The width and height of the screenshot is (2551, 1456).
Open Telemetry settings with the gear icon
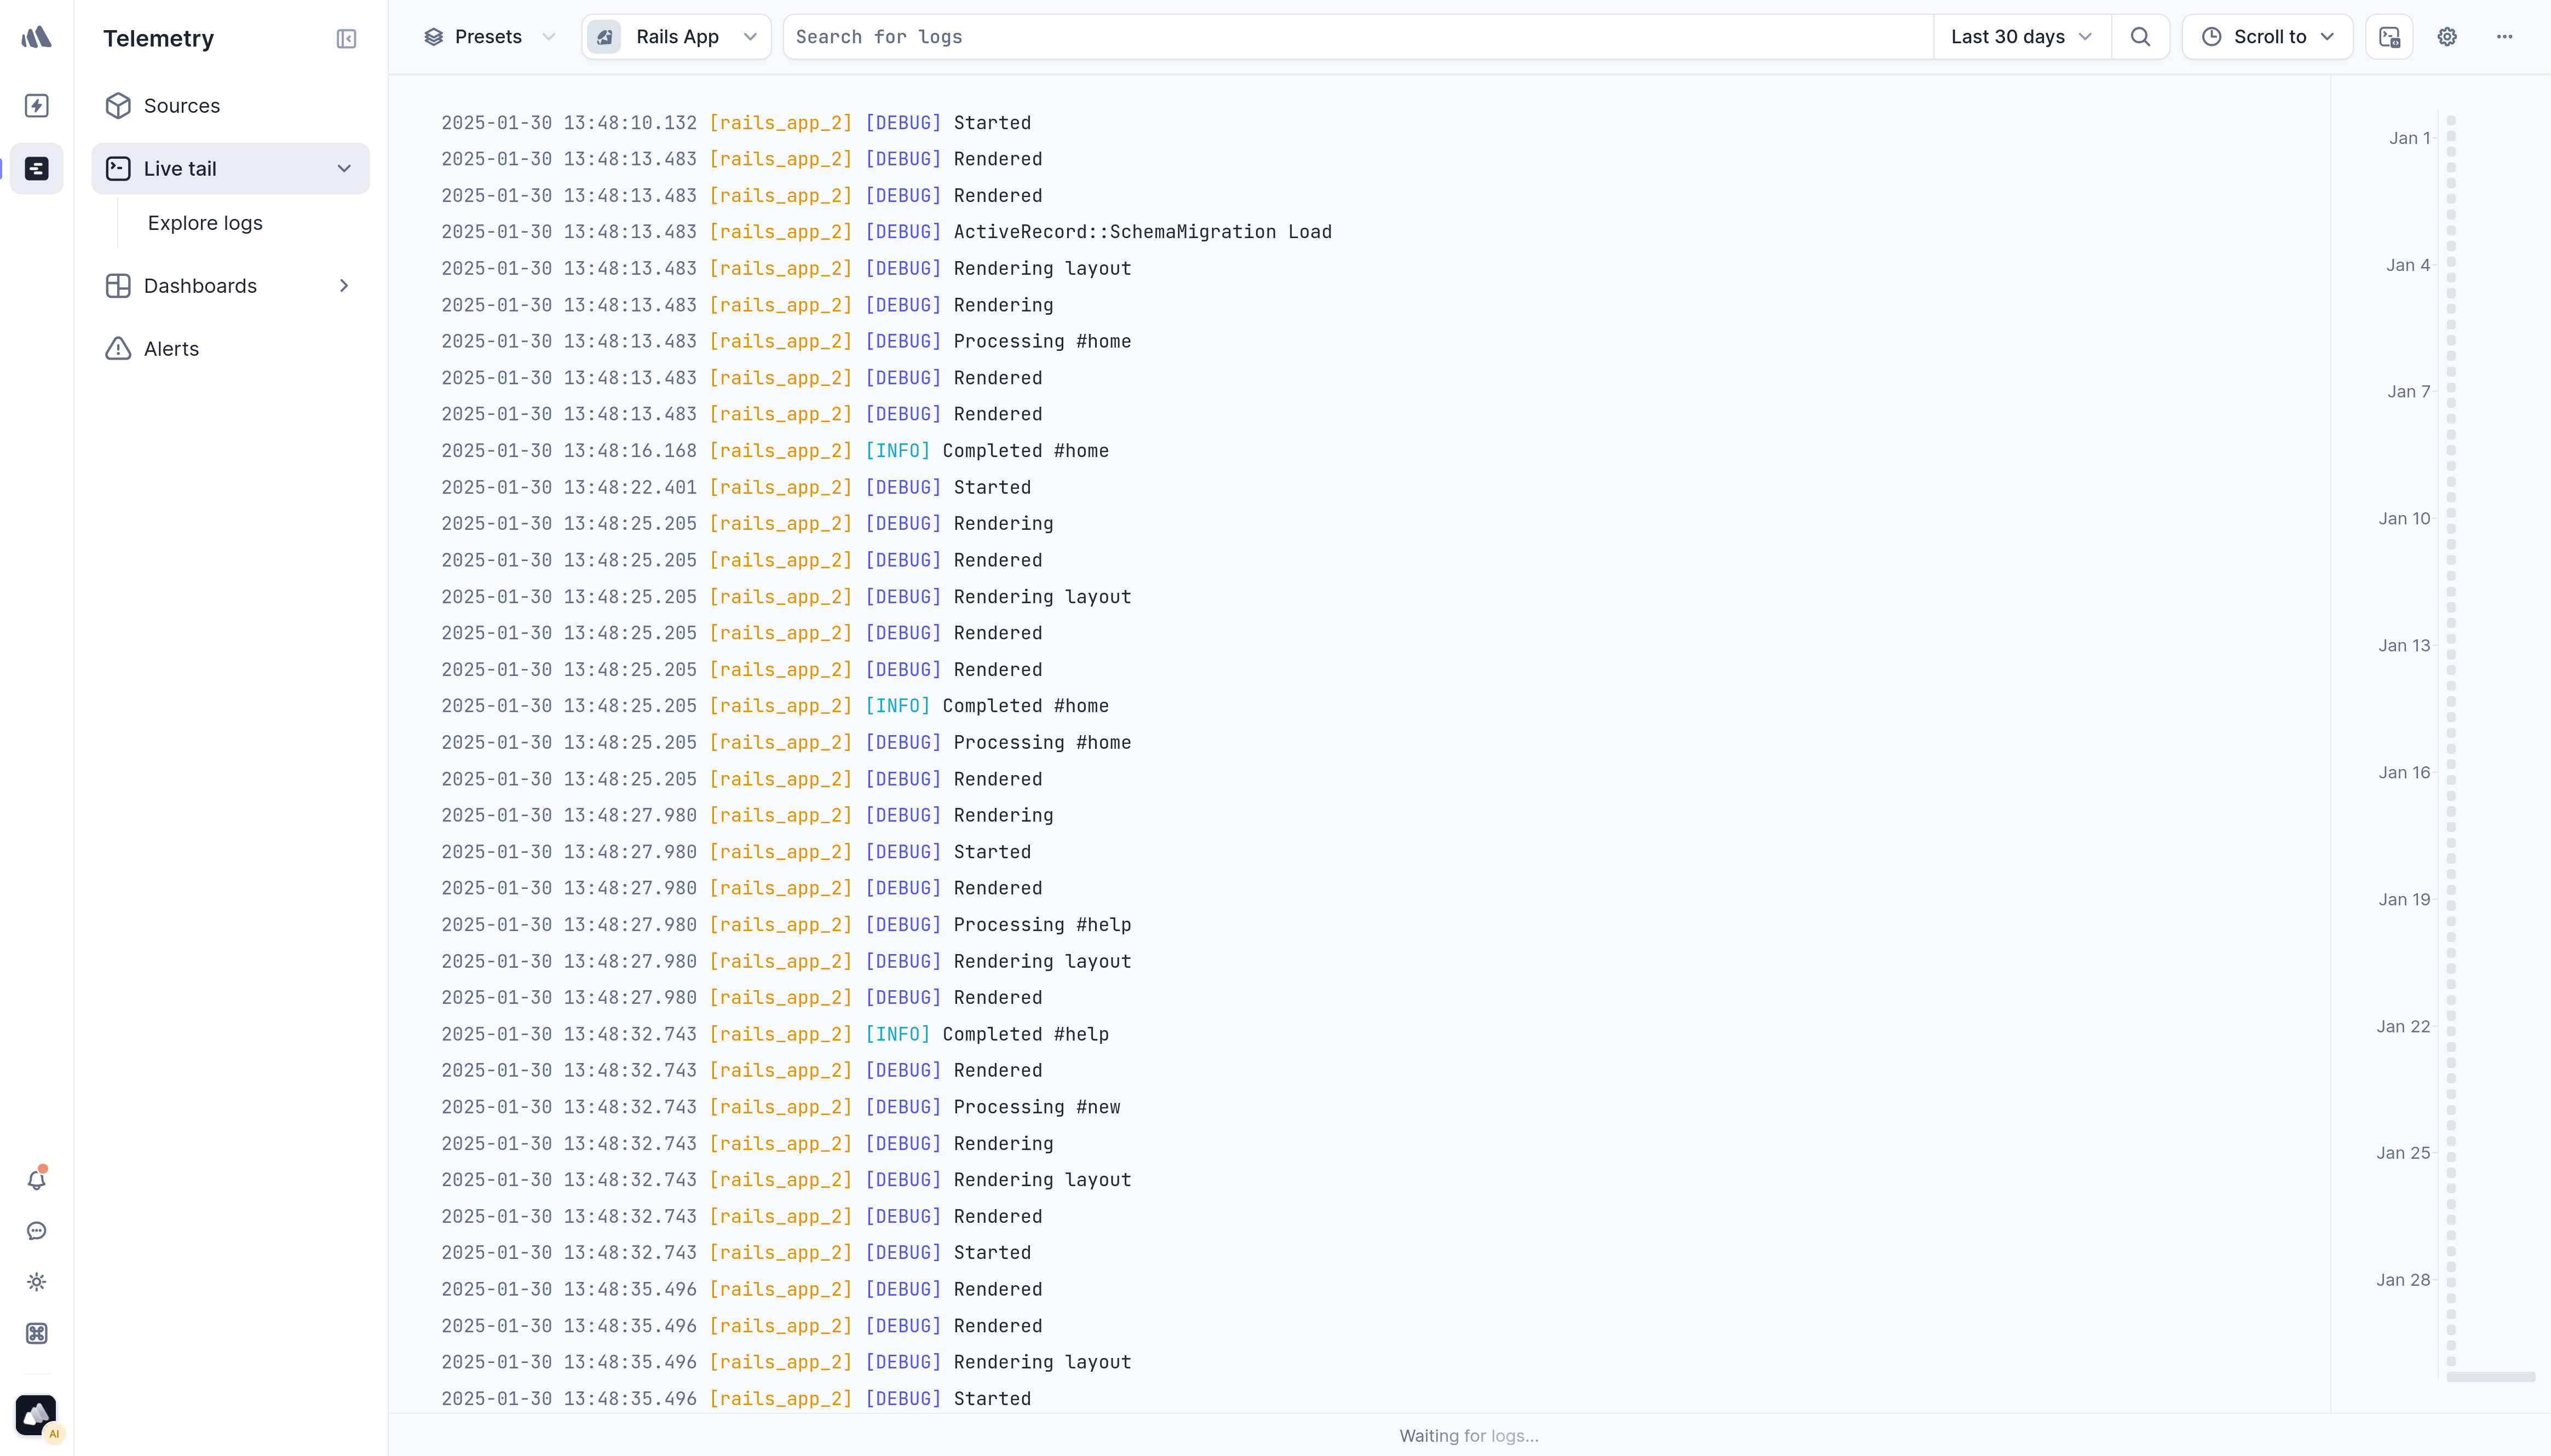tap(2447, 36)
